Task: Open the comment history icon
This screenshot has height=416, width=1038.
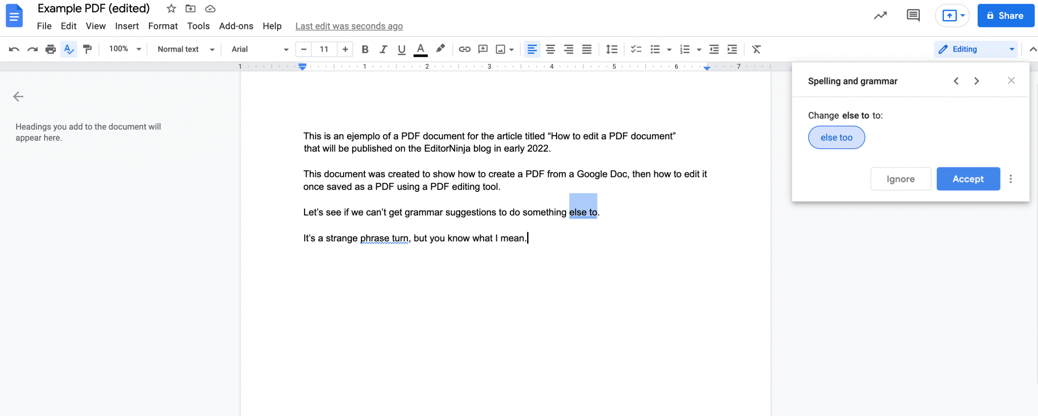Action: click(x=913, y=16)
